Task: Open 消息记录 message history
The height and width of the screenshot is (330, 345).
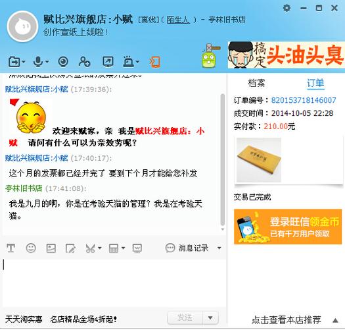Action: coord(187,248)
